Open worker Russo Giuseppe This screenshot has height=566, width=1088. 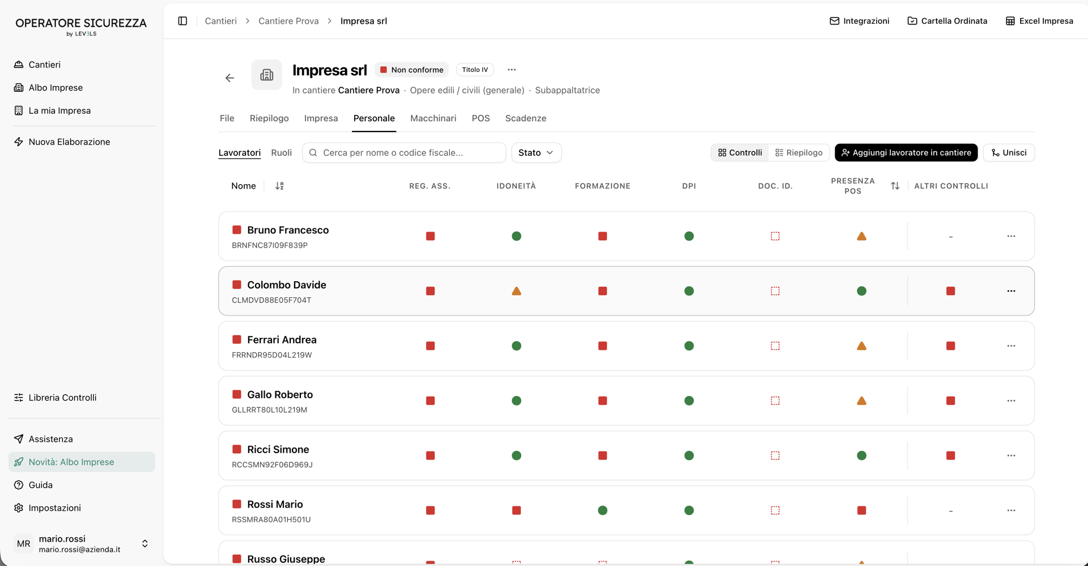tap(286, 559)
